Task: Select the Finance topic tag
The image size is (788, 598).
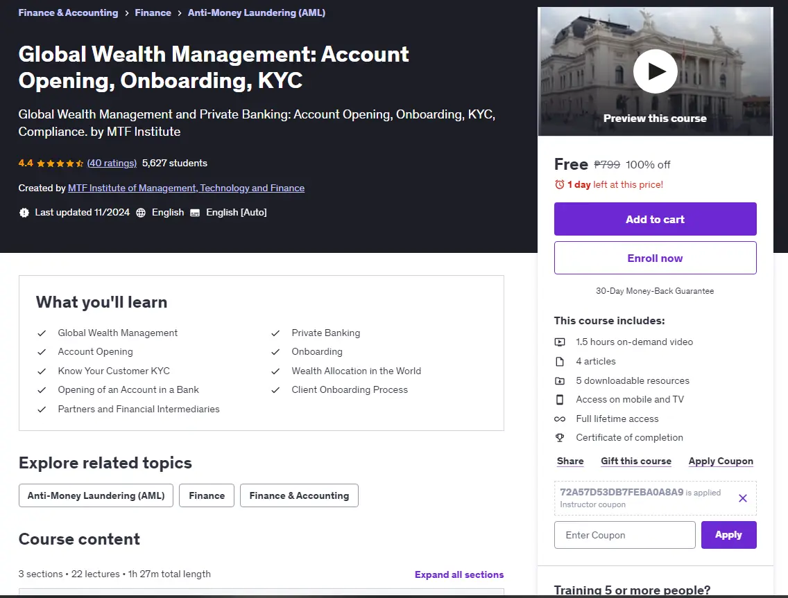Action: click(x=207, y=495)
